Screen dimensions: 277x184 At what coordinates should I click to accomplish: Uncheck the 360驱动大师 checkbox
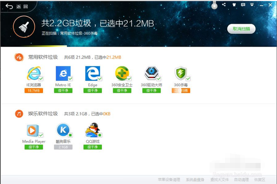(x=159, y=78)
